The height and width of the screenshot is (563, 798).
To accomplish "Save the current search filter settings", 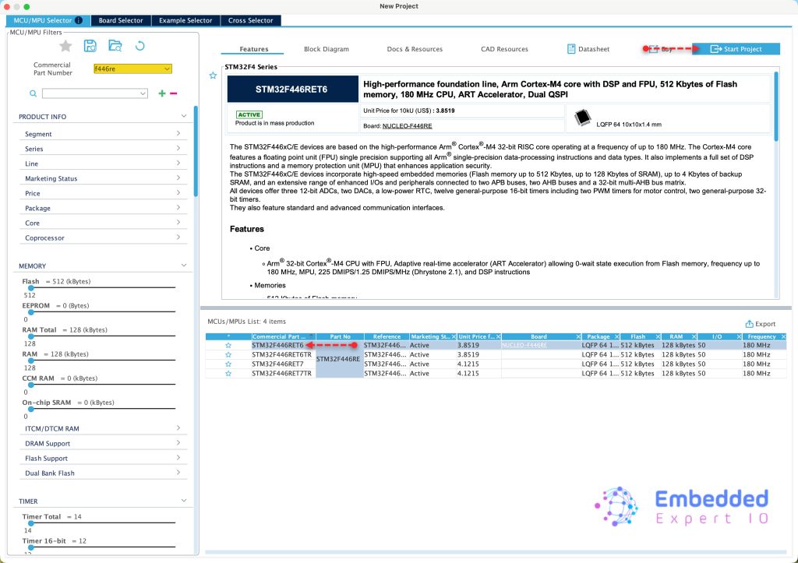I will tap(90, 46).
